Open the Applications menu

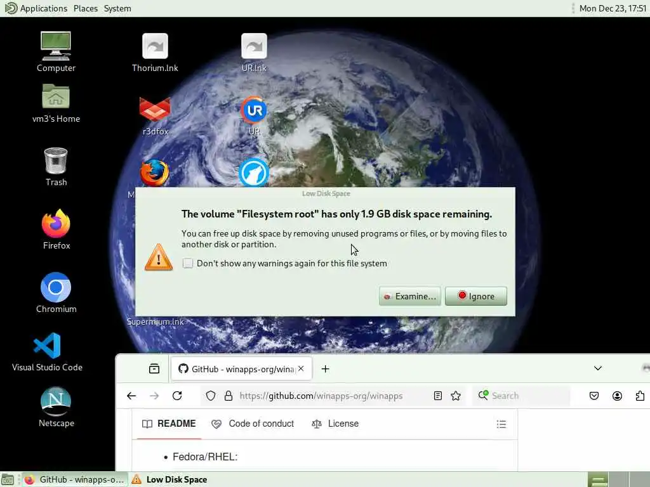point(36,8)
